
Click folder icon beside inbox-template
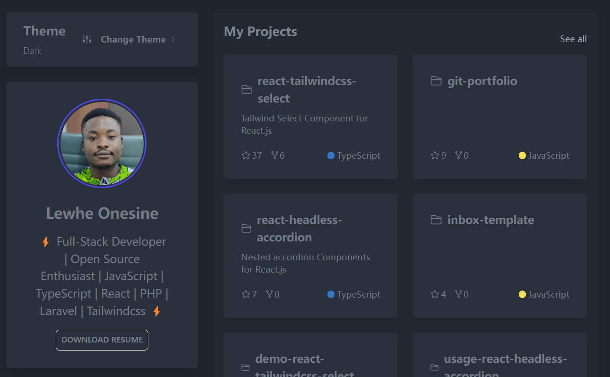tap(436, 220)
